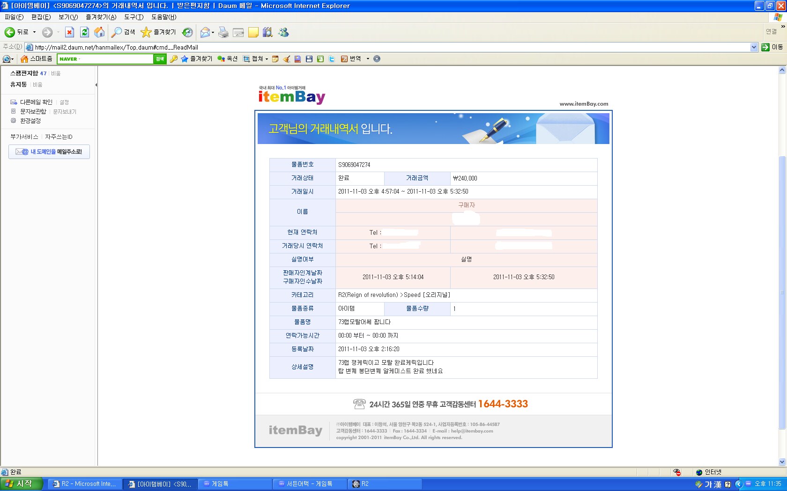Click the Stop page loading icon
The height and width of the screenshot is (491, 787).
pyautogui.click(x=69, y=32)
